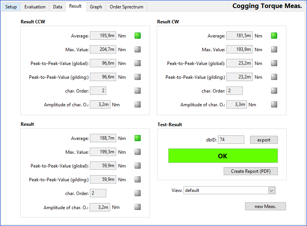Click indicator for CCW Amplitude of char. O.
The height and width of the screenshot is (226, 307).
(138, 104)
